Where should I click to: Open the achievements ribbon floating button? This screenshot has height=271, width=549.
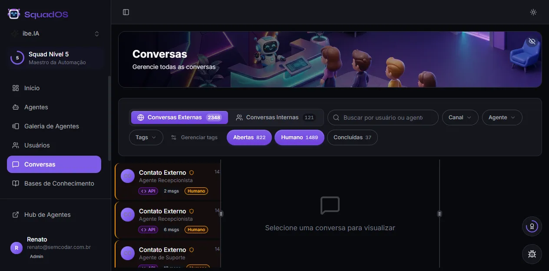point(532,226)
